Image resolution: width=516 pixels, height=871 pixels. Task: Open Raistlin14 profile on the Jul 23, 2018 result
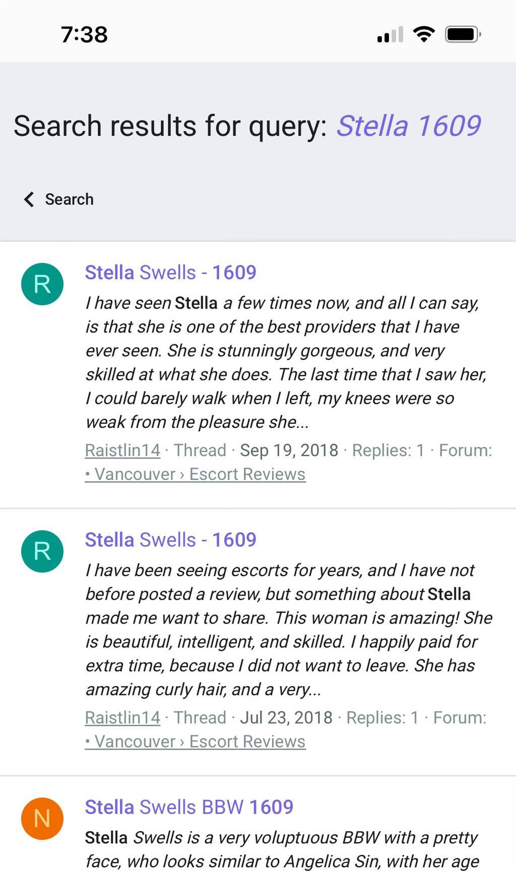(122, 717)
